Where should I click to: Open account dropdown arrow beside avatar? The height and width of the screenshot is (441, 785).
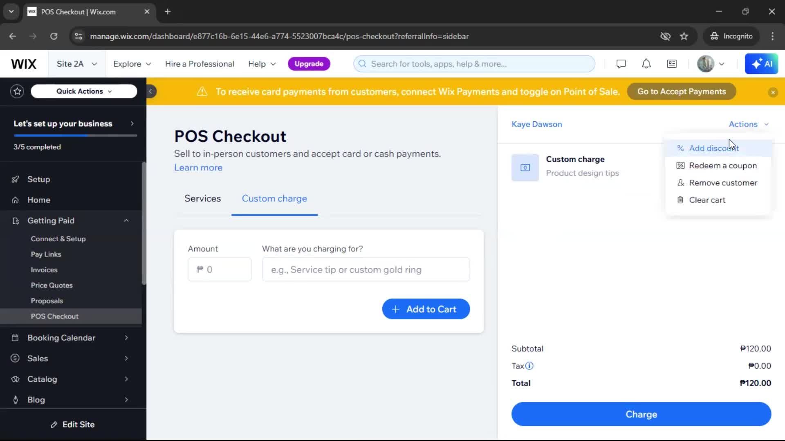[722, 64]
